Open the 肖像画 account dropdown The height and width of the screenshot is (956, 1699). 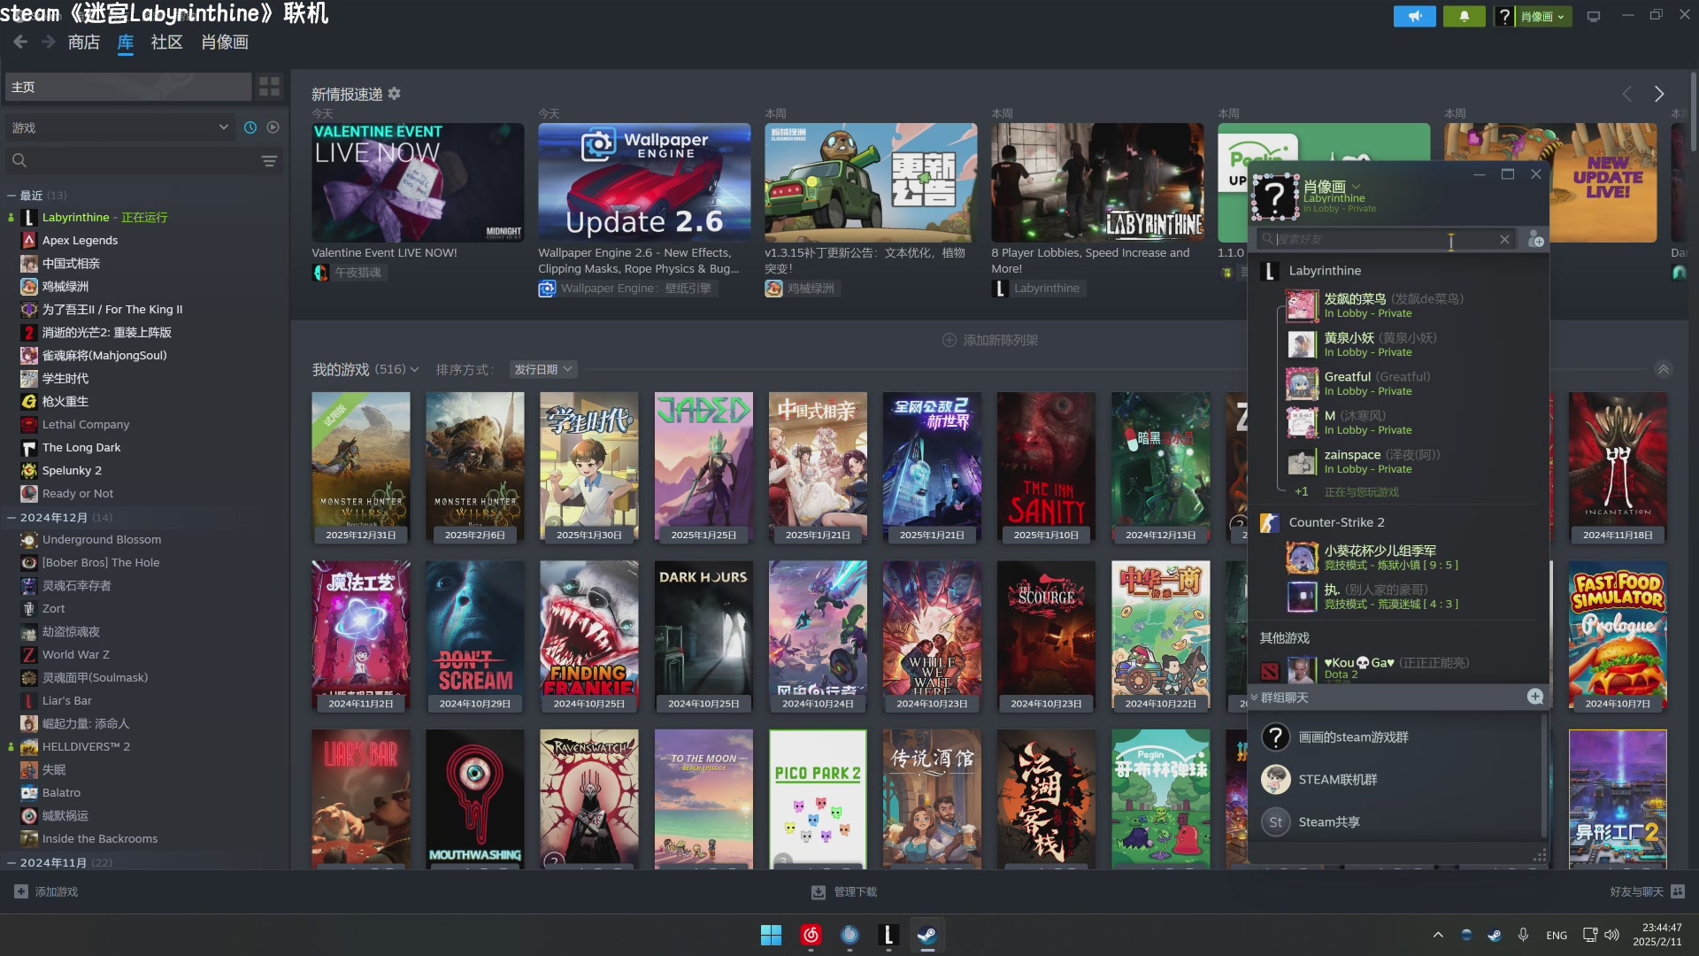coord(1542,17)
